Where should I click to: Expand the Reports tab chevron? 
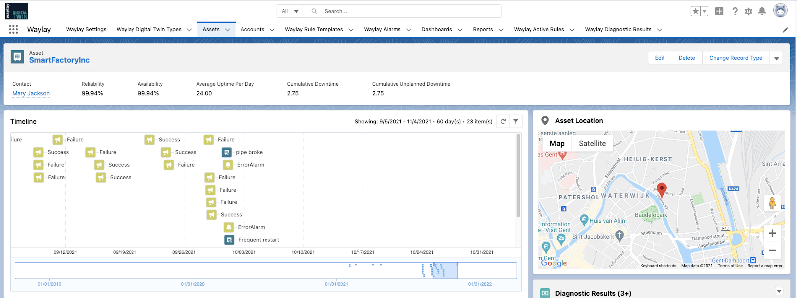point(501,30)
